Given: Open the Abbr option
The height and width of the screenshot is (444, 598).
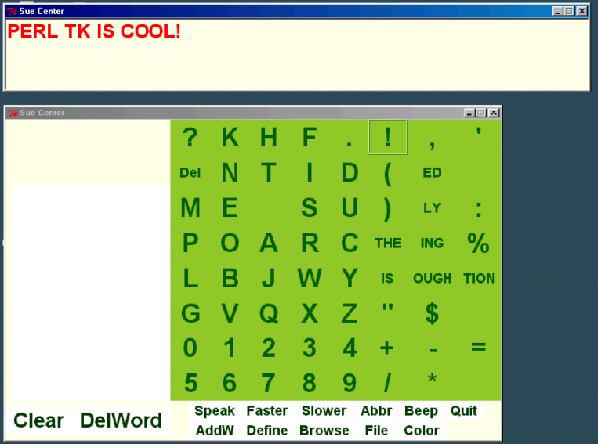Looking at the screenshot, I should coord(376,411).
